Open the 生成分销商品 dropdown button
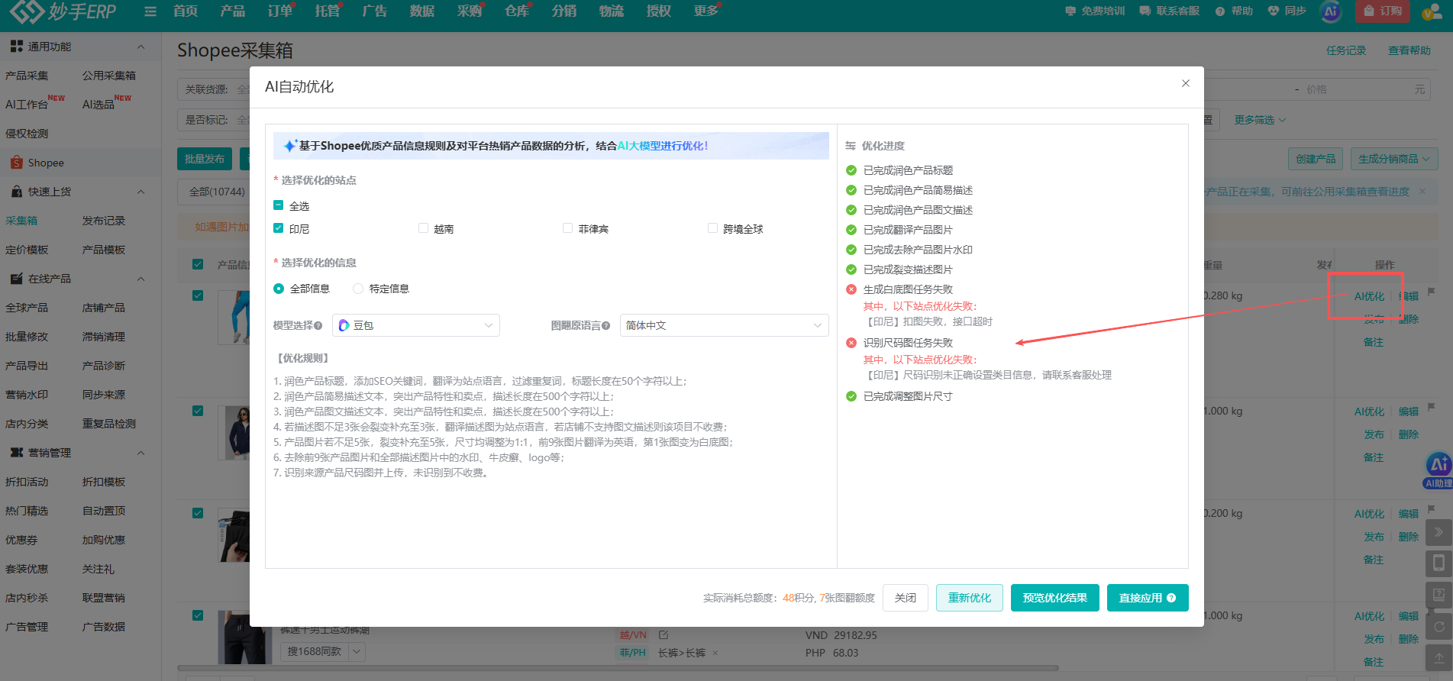 pyautogui.click(x=1394, y=159)
